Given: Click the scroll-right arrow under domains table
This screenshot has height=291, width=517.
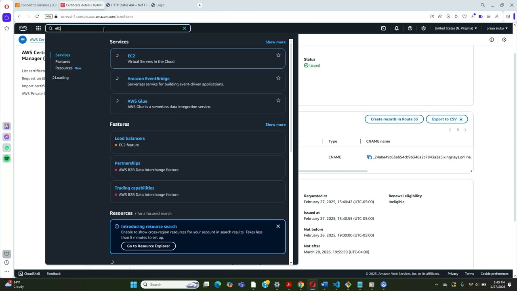Looking at the screenshot, I should (471, 171).
